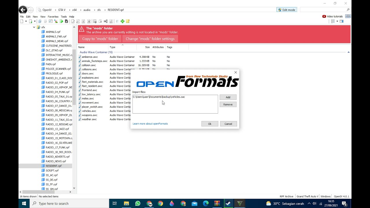The height and width of the screenshot is (208, 370).
Task: Select RADIO_NEWS.rpf in the tree
Action: tap(56, 161)
